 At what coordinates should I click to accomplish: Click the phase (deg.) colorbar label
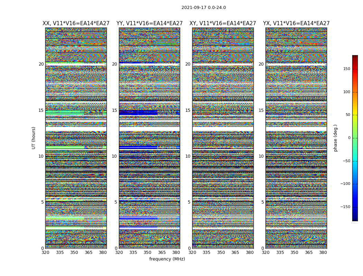[x=335, y=138]
